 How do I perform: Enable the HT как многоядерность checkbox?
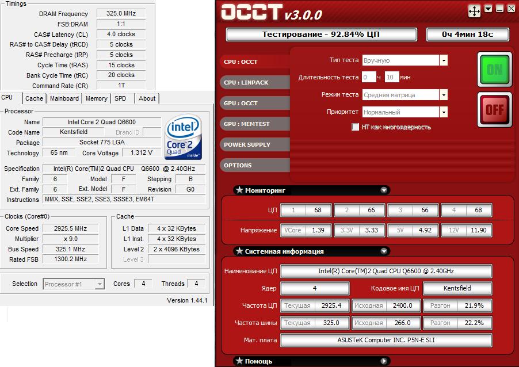(x=356, y=127)
